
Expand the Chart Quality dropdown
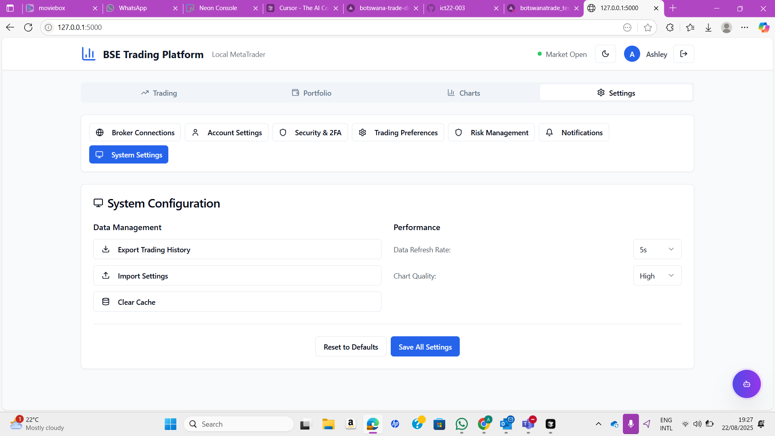click(x=657, y=276)
